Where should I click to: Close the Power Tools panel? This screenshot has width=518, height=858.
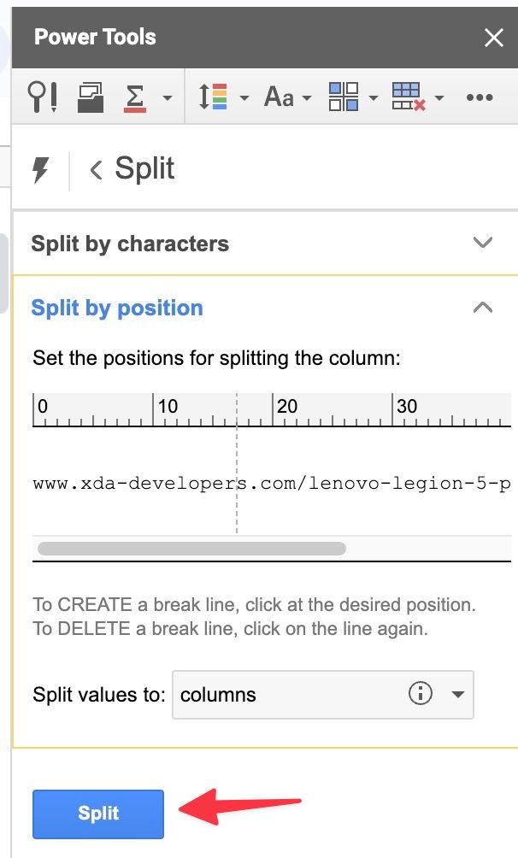point(494,38)
